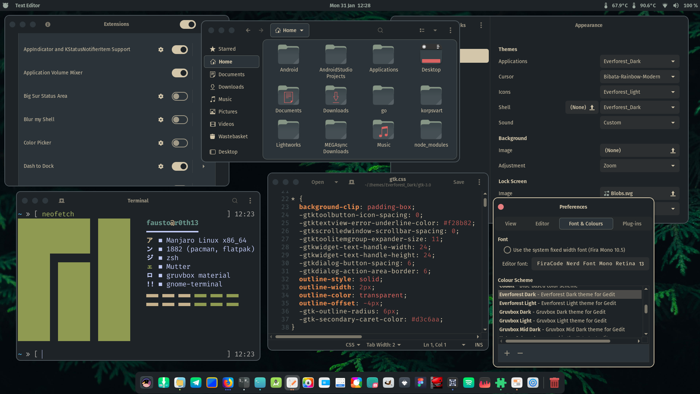Switch to the Plug-ins tab in Preferences
The width and height of the screenshot is (700, 394).
pos(632,224)
